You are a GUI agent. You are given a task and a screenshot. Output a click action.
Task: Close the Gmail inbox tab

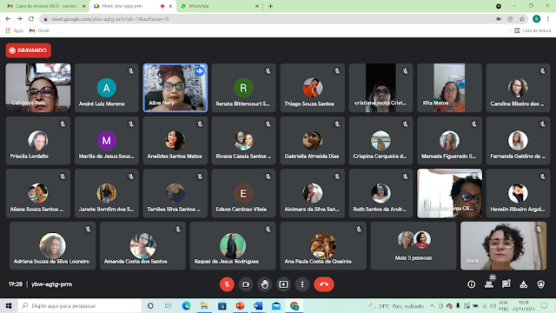(x=84, y=6)
